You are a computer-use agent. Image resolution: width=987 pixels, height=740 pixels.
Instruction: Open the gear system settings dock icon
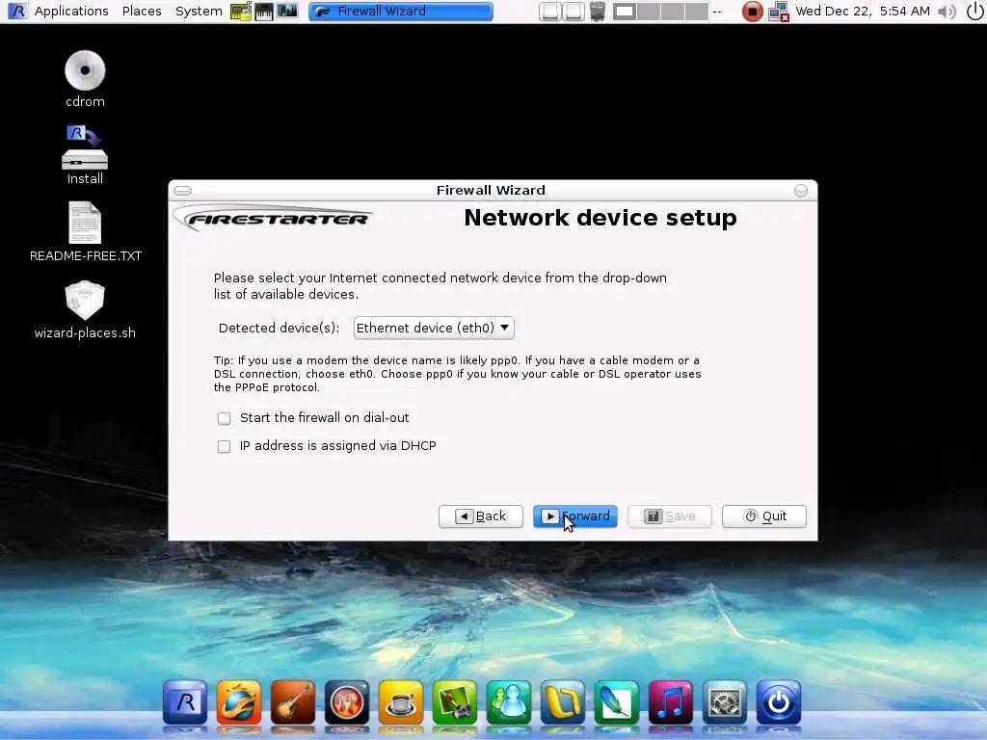coord(725,702)
